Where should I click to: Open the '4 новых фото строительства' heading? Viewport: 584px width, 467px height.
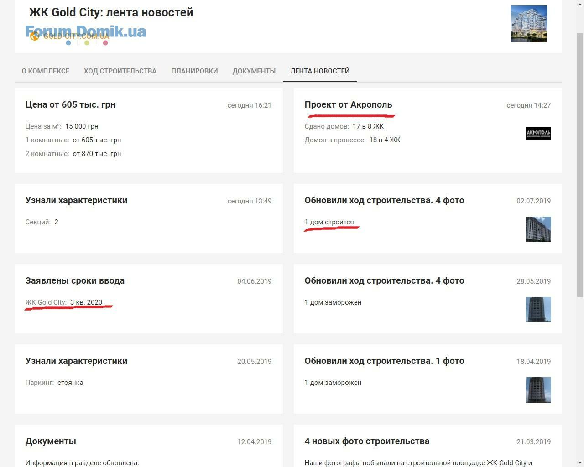(367, 441)
